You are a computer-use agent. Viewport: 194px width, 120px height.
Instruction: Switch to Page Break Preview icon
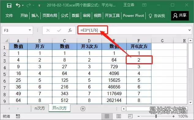[x=130, y=116]
